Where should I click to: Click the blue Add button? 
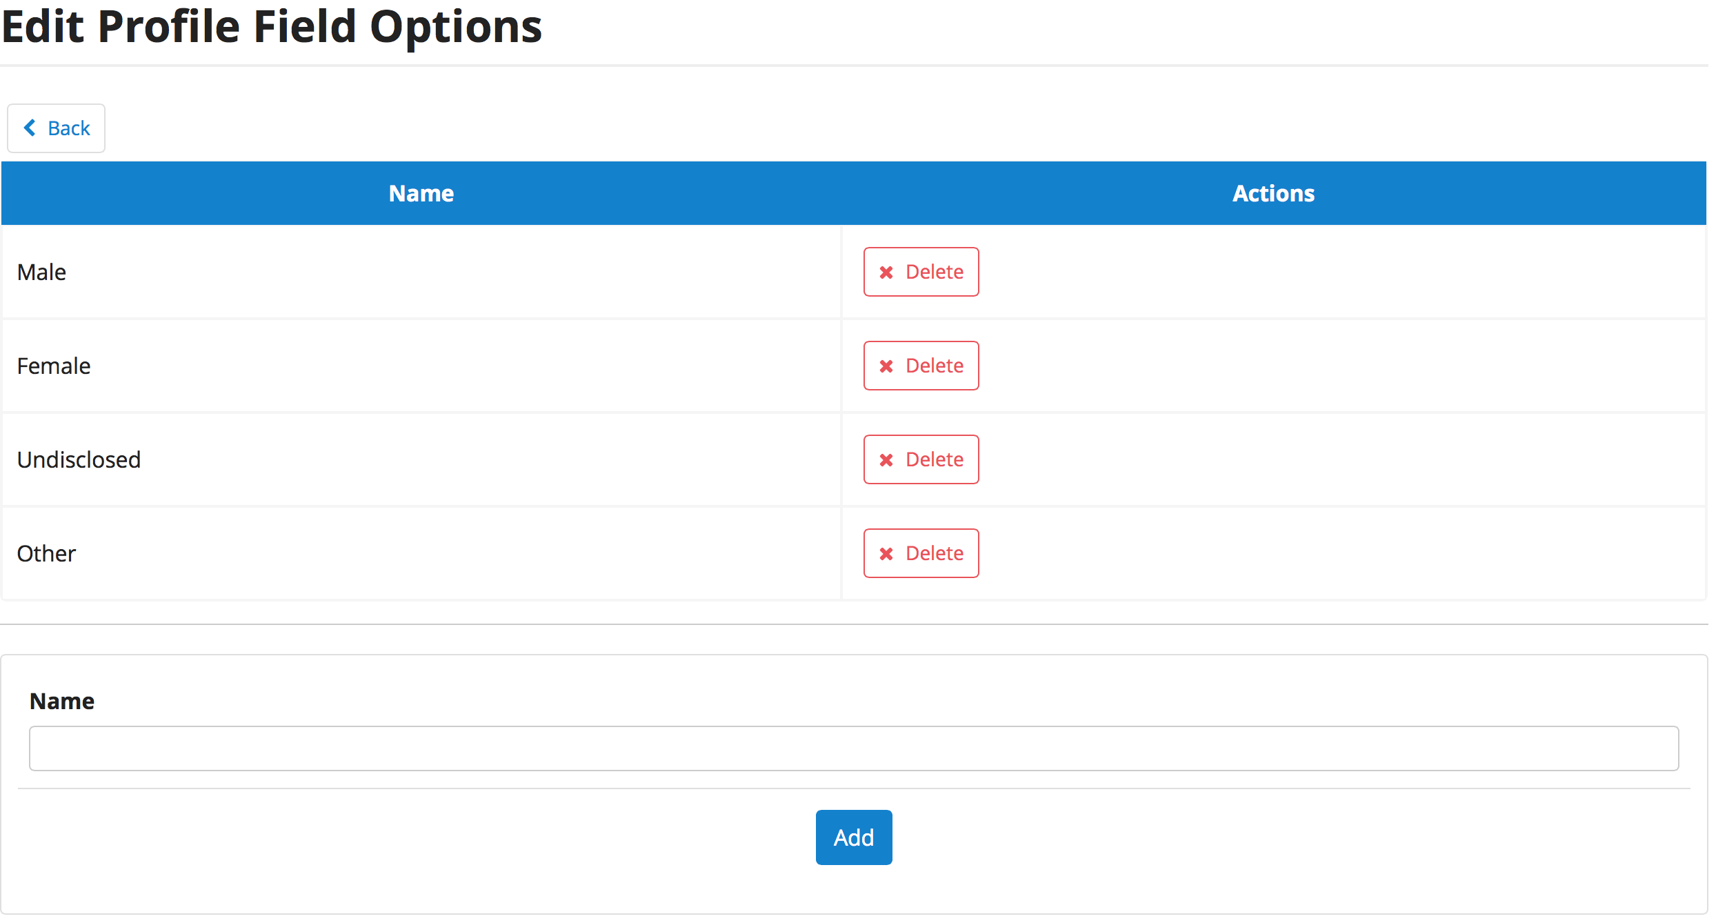pyautogui.click(x=854, y=837)
